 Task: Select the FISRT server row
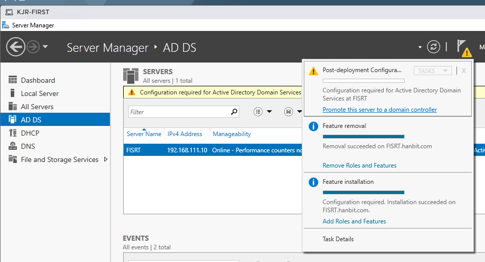point(213,150)
